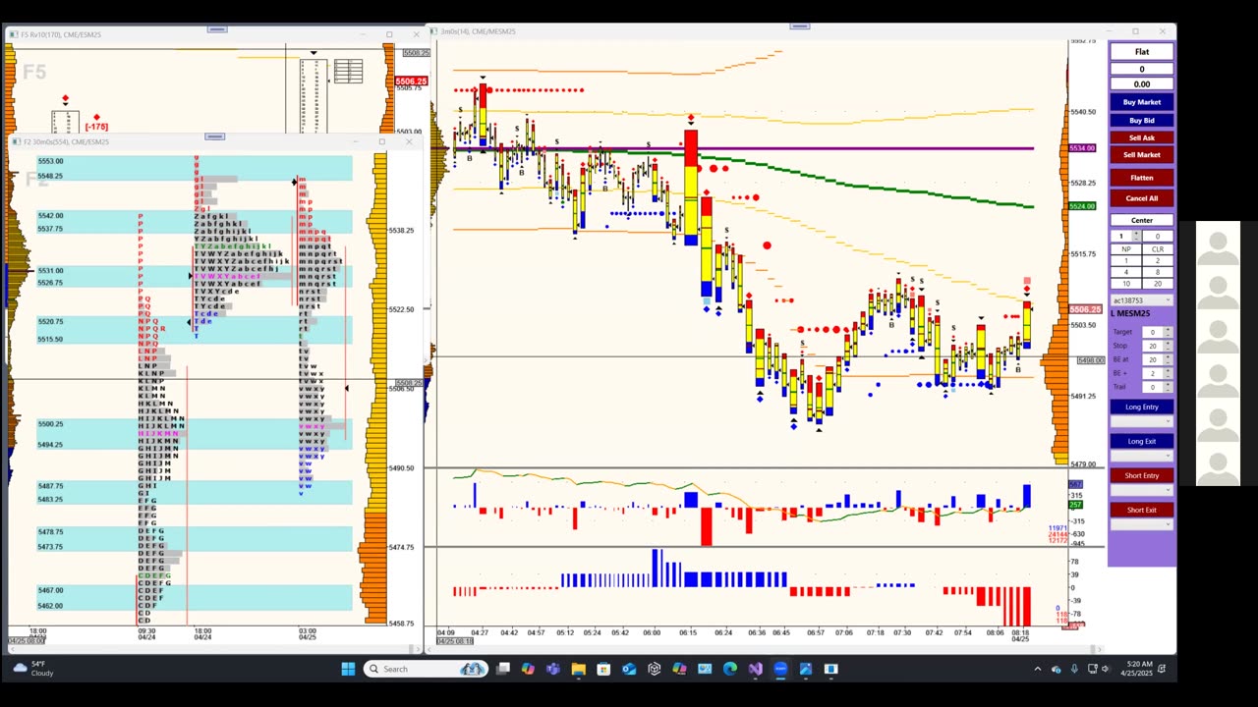1258x707 pixels.
Task: Click the Long Exit button
Action: pos(1141,441)
